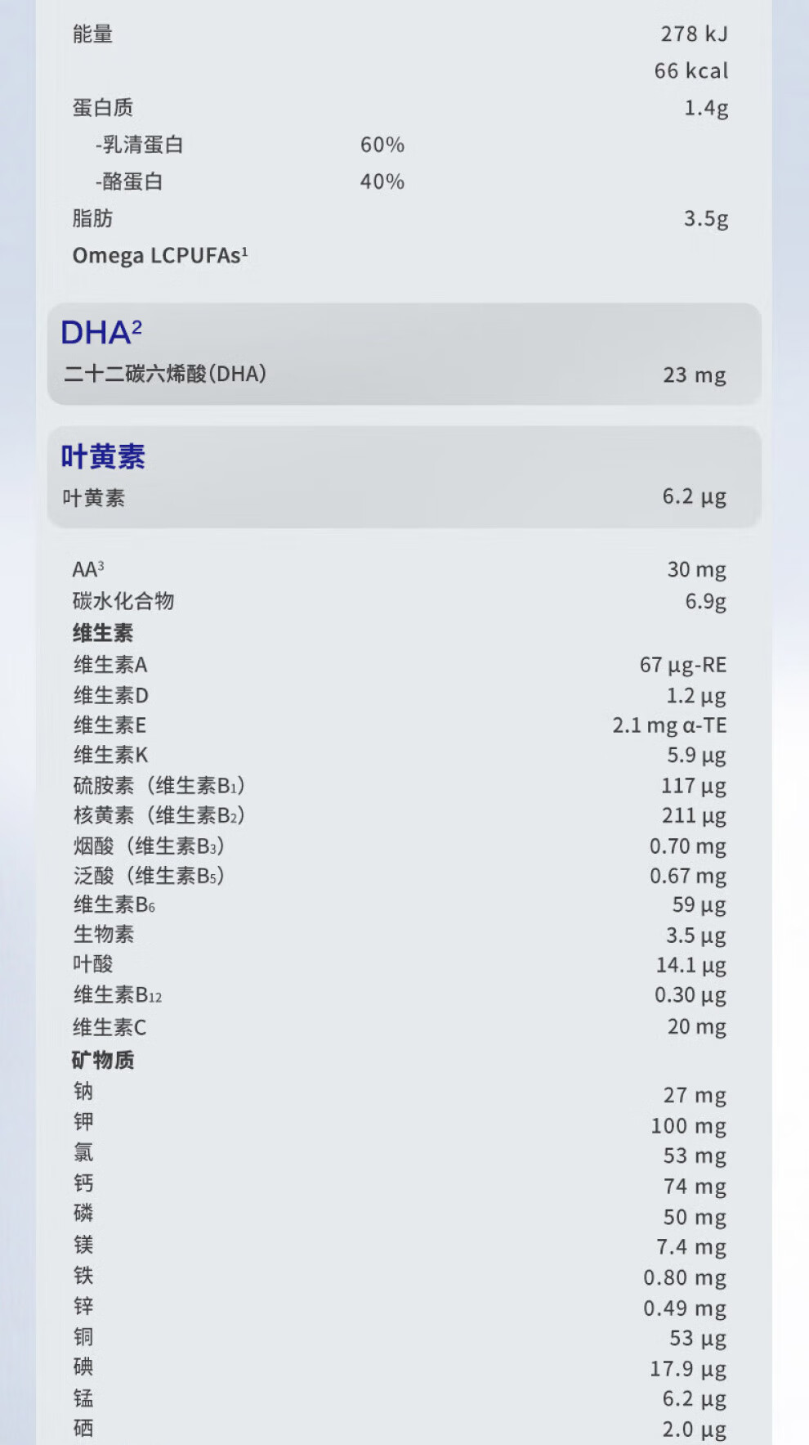
Task: Click the 23 mg DHA value
Action: click(x=694, y=375)
